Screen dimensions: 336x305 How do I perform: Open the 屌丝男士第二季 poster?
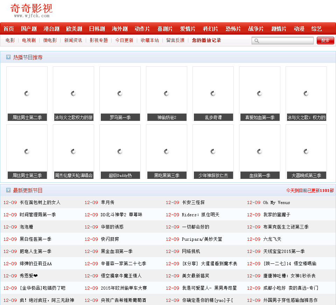pos(27,94)
